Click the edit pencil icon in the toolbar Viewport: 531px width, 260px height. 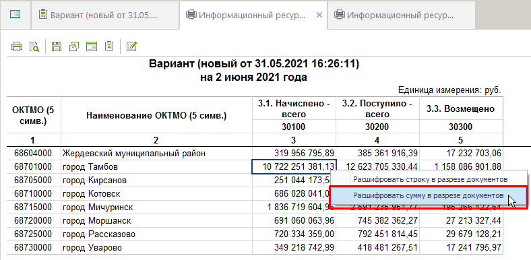point(131,46)
